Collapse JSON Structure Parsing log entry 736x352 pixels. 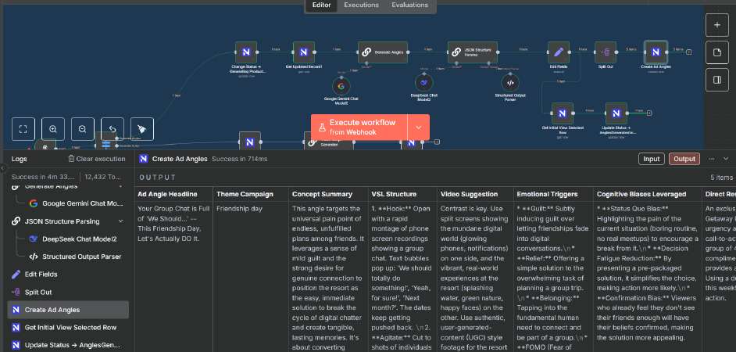click(120, 221)
